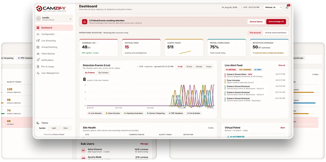Toggle the Zone Intrusion legend swatch
Viewport: 326px width, 162px height.
tap(107, 113)
